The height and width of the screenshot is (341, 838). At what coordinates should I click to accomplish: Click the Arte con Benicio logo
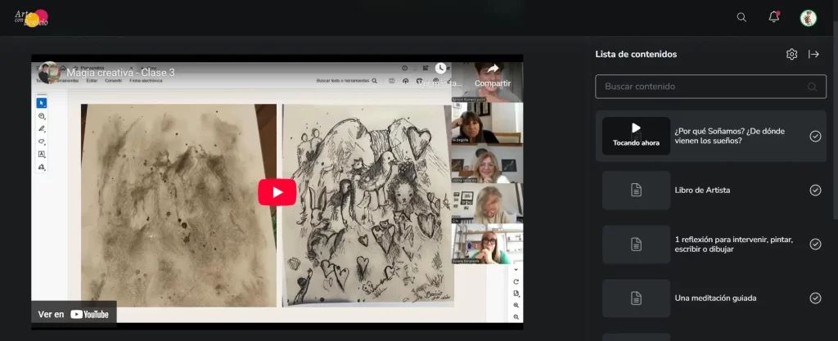pos(31,18)
